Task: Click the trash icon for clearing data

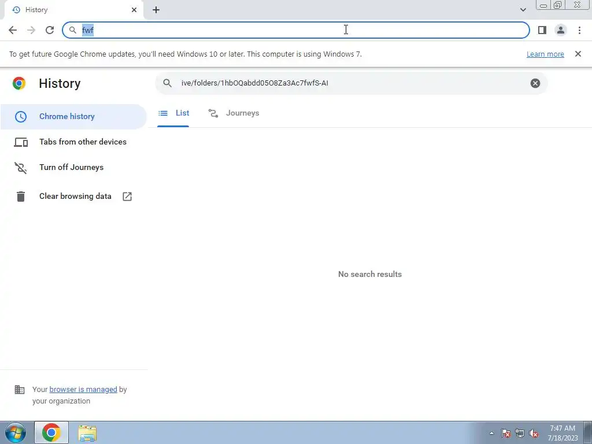Action: 21,197
